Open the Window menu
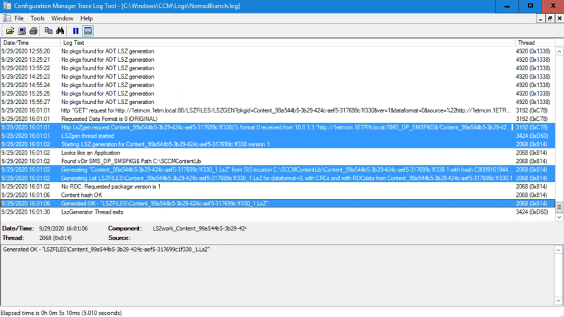The height and width of the screenshot is (317, 564). 62,18
